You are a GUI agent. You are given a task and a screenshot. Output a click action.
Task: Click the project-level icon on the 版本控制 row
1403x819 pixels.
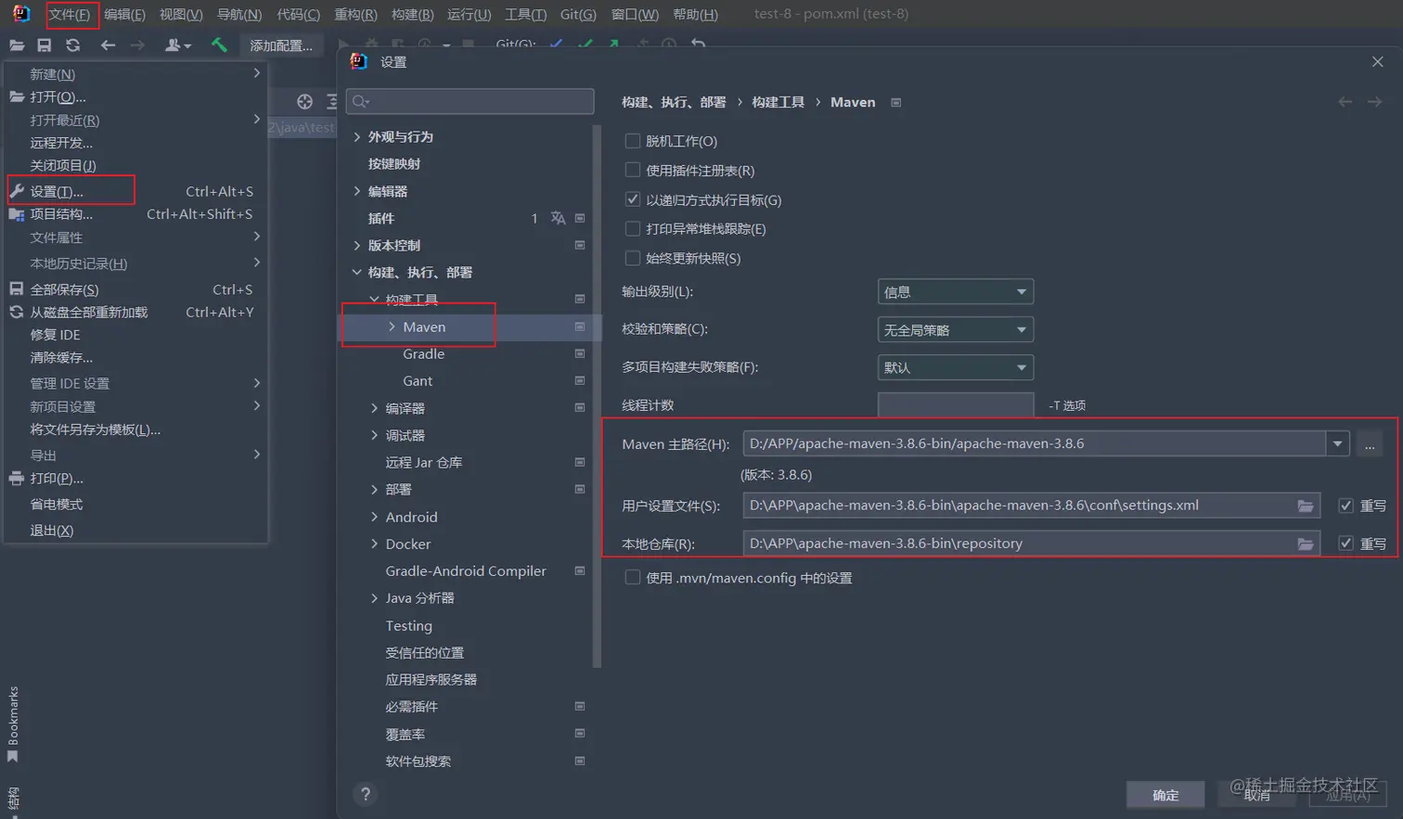(580, 245)
